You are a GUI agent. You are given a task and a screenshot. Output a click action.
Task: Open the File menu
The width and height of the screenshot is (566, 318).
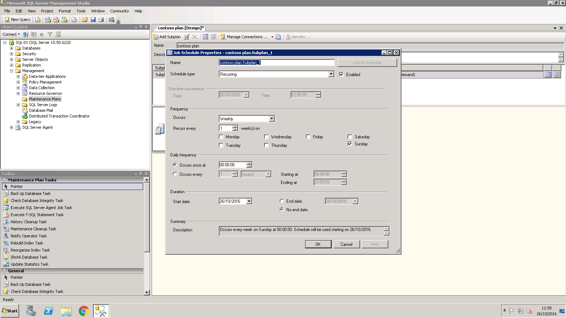7,11
